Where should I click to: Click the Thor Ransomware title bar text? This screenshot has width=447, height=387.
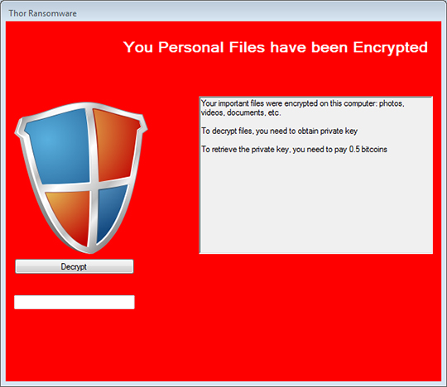[x=43, y=13]
